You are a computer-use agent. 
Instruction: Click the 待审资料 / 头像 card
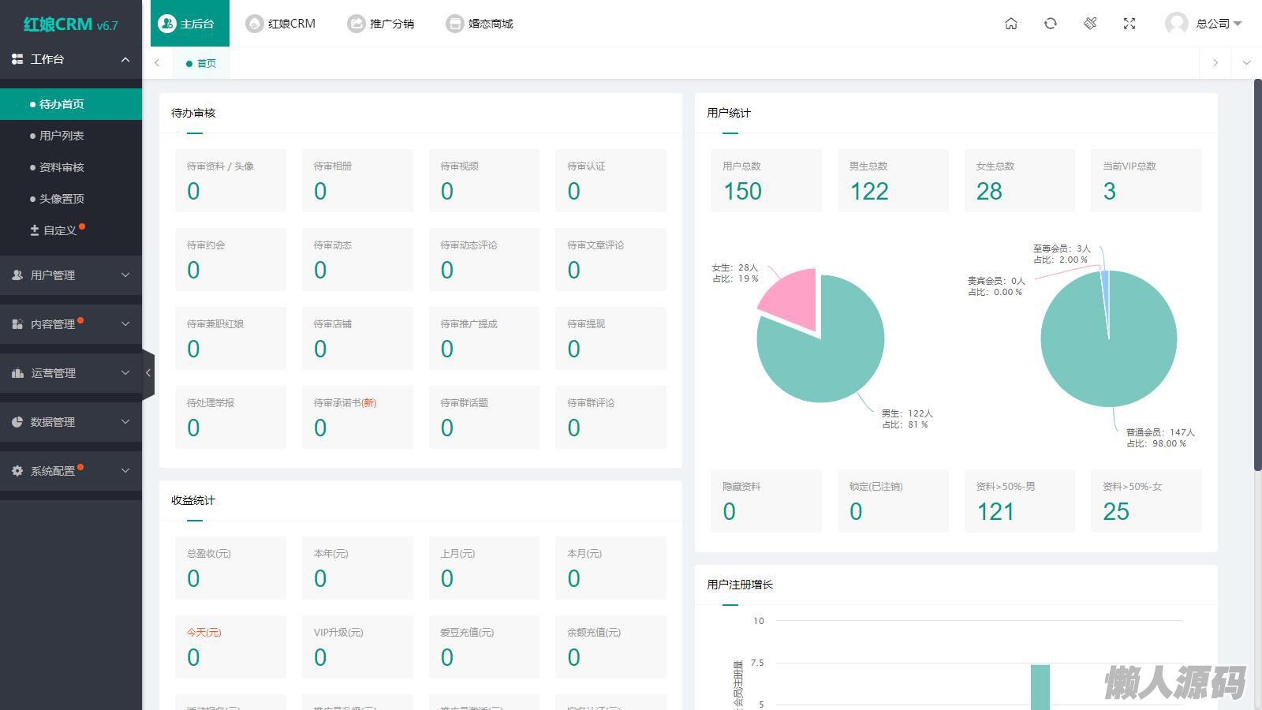(230, 181)
